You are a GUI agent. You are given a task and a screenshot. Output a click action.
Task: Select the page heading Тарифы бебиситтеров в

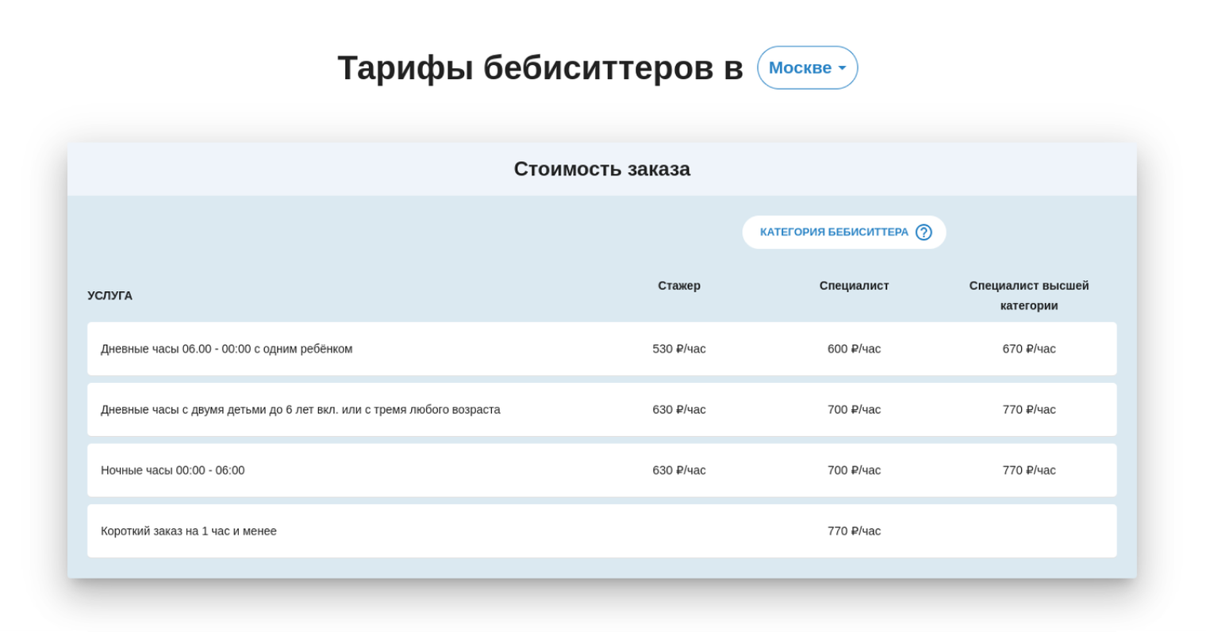point(540,67)
